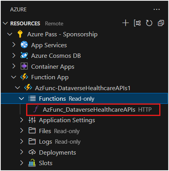Click the Slots chart icon

[x=32, y=163]
